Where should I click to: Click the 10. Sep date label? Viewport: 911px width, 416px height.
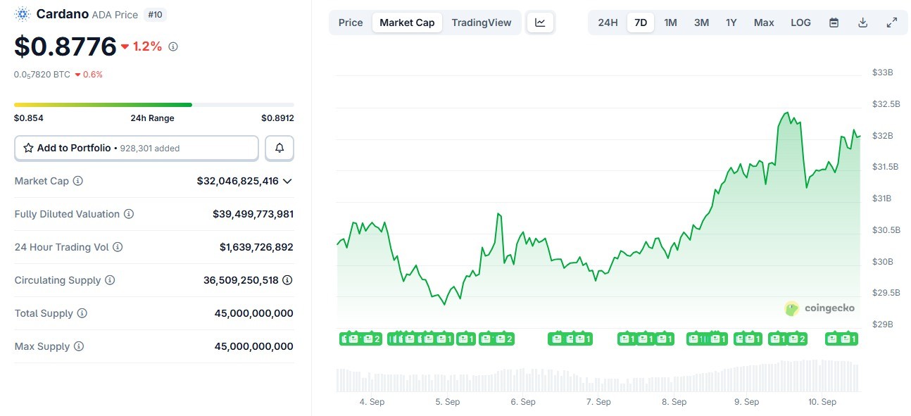tap(822, 402)
